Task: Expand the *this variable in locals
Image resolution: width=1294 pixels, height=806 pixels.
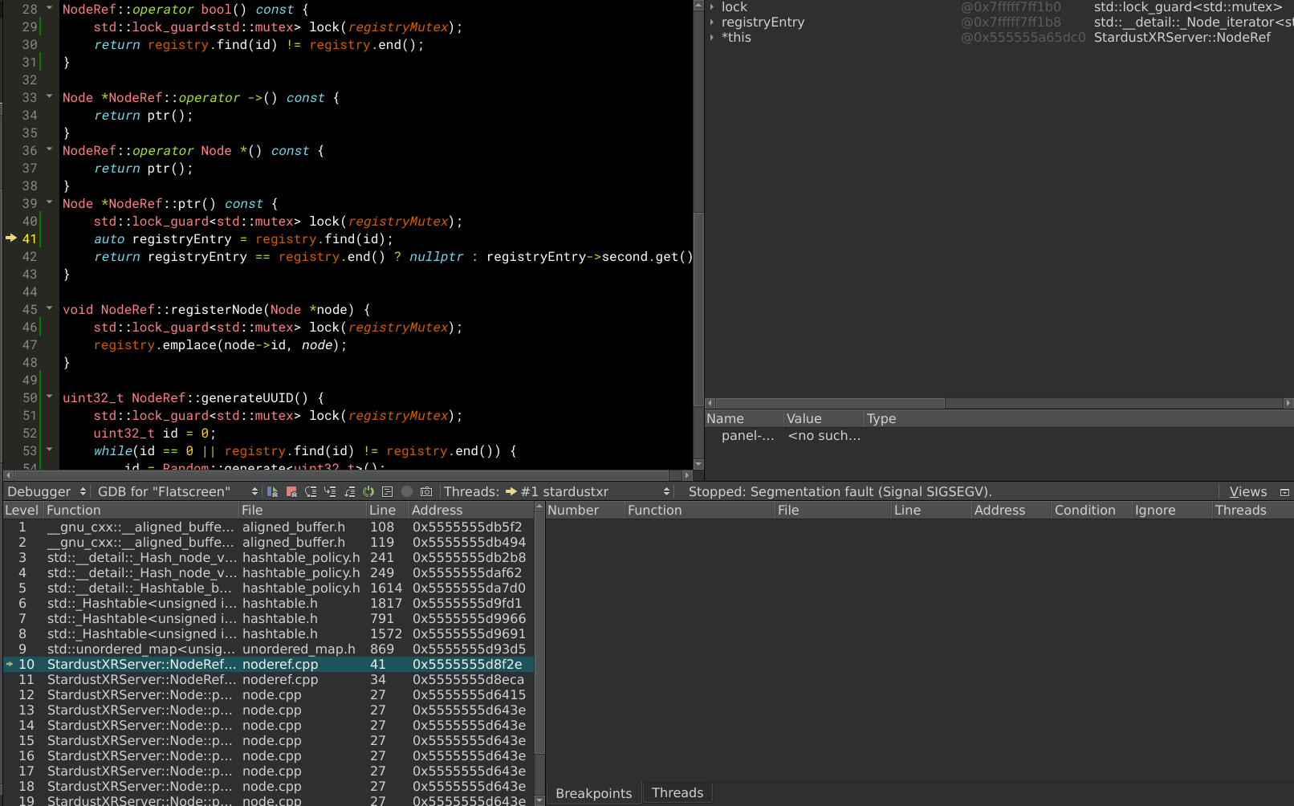Action: 712,38
